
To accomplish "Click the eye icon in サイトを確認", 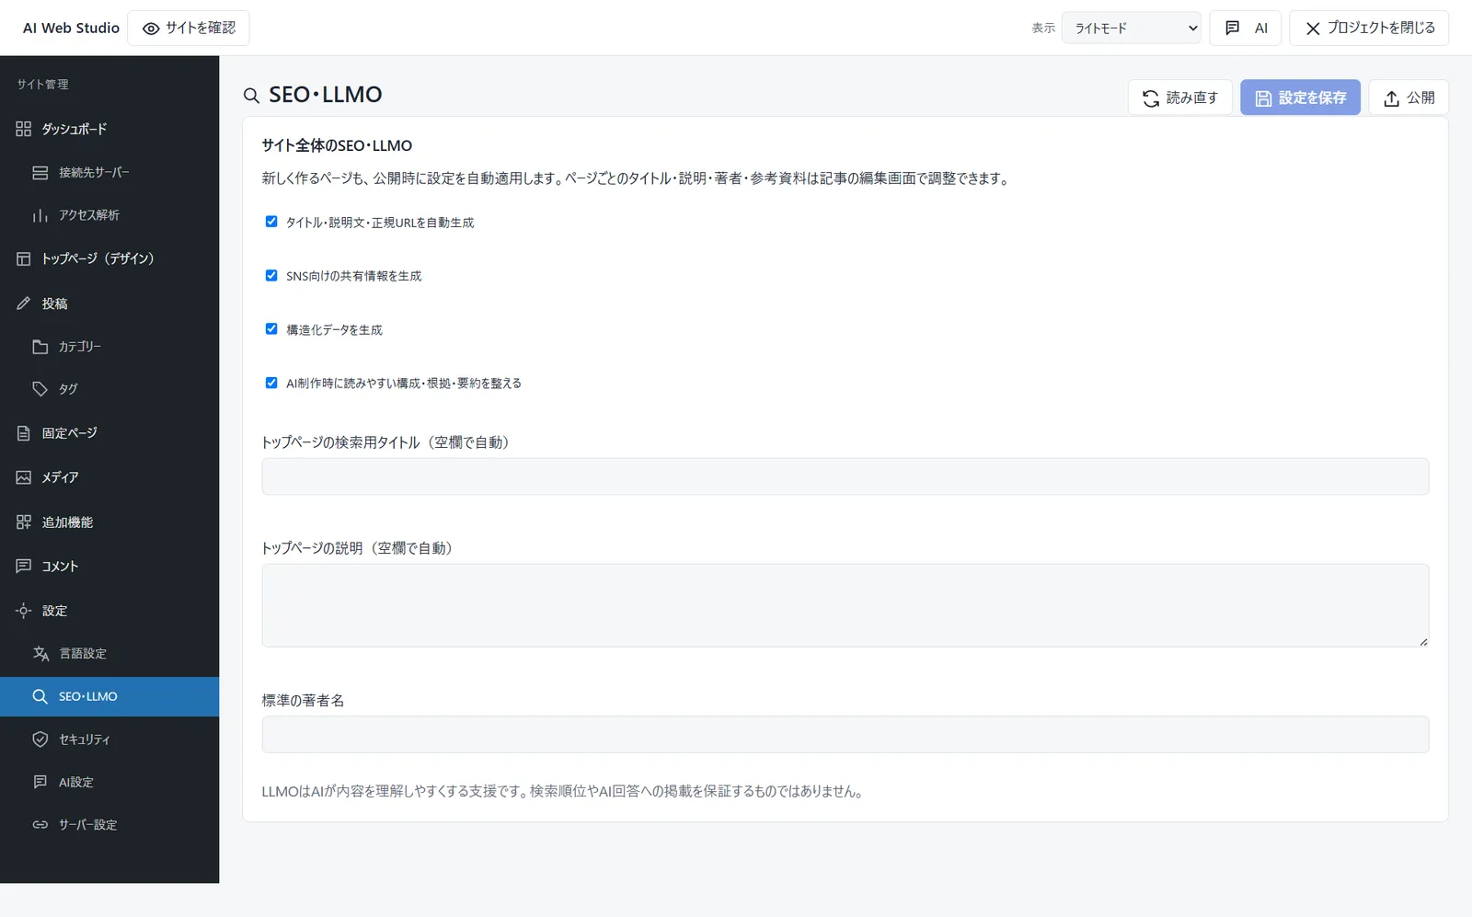I will [151, 29].
